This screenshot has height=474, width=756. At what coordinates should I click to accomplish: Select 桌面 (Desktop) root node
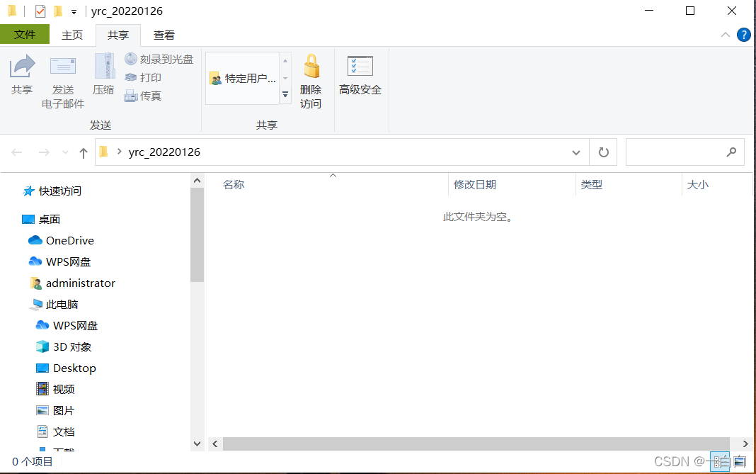point(42,219)
